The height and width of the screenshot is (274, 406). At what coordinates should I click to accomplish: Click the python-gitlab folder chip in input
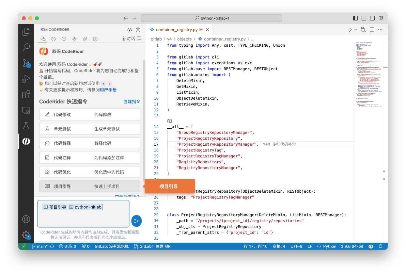pos(85,207)
